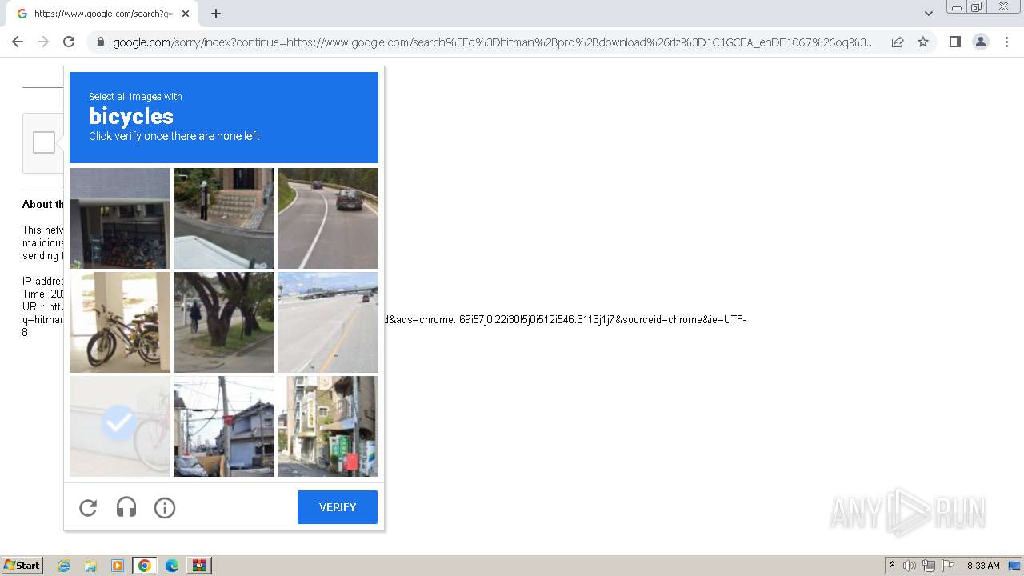The height and width of the screenshot is (576, 1024).
Task: Select the building with red mailbox tile
Action: [x=328, y=426]
